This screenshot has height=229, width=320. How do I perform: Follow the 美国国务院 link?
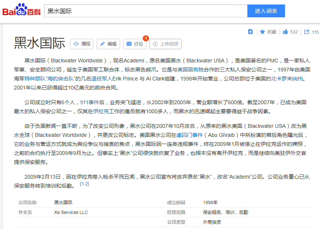click(x=190, y=70)
